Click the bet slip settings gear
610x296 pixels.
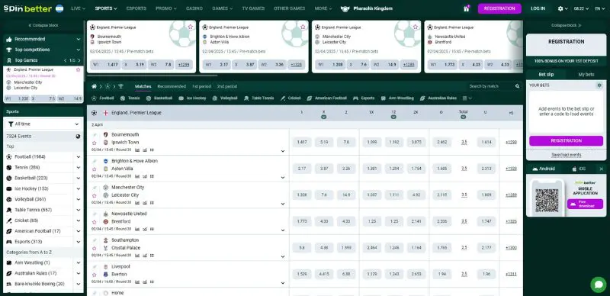point(599,85)
